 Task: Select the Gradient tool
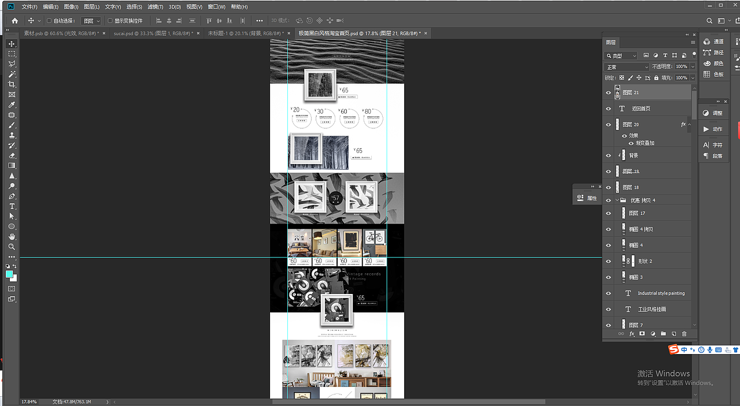click(12, 166)
